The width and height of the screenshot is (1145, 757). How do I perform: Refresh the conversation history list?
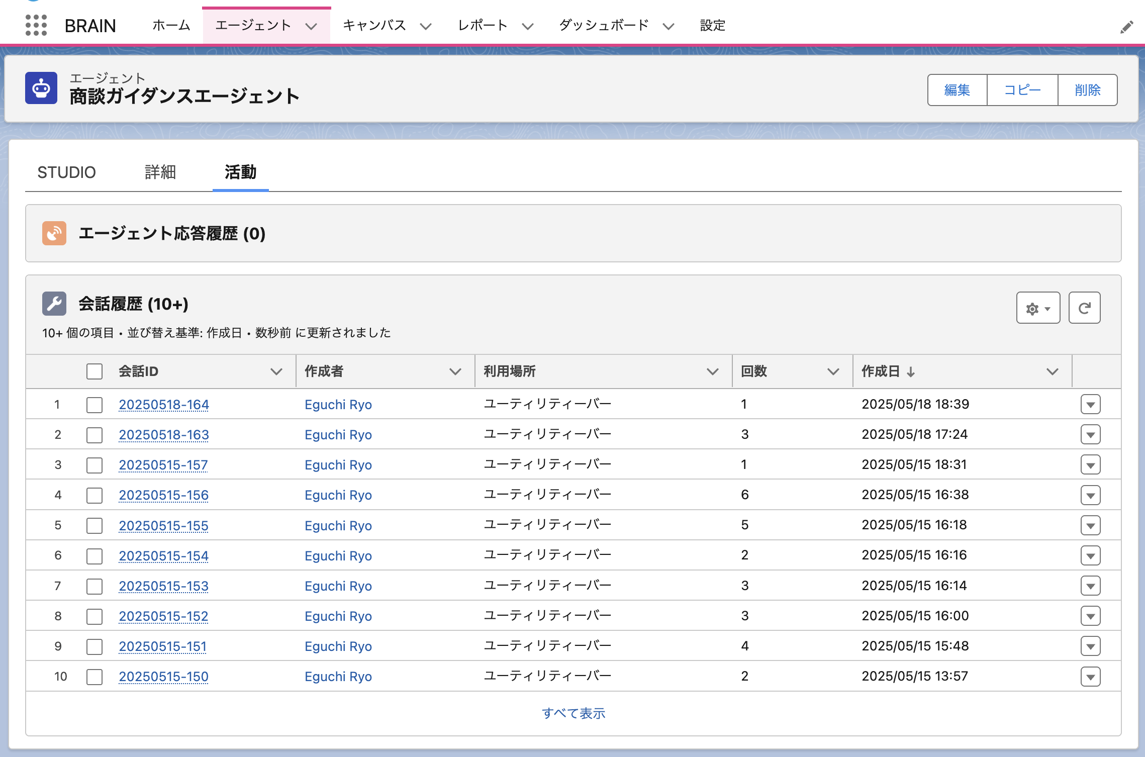click(x=1084, y=308)
